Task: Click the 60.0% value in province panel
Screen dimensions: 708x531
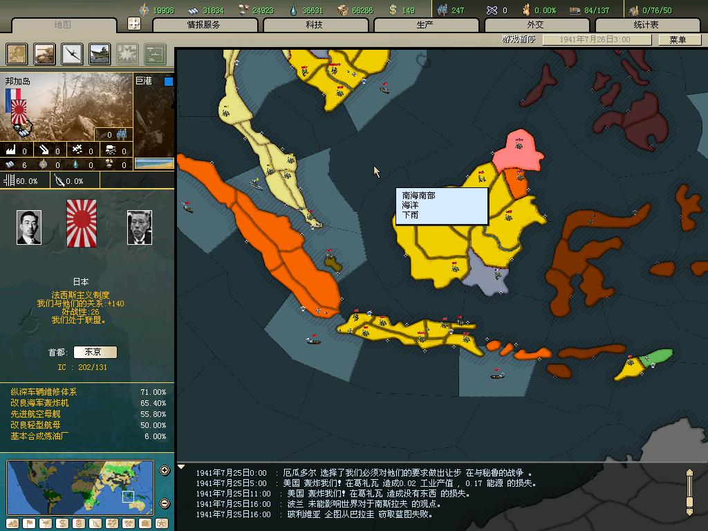Action: click(x=27, y=181)
